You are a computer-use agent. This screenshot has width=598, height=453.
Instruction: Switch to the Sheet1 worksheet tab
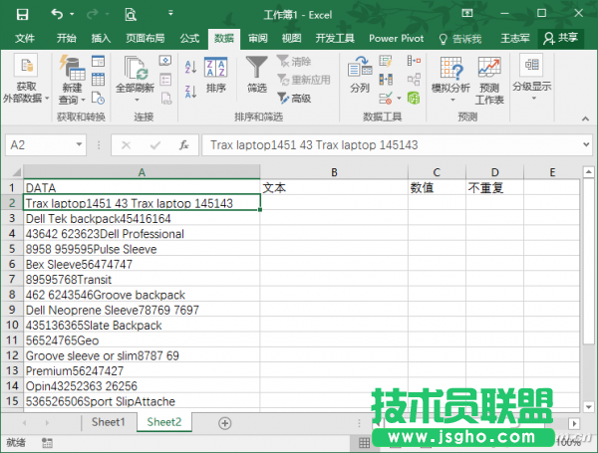pyautogui.click(x=109, y=422)
